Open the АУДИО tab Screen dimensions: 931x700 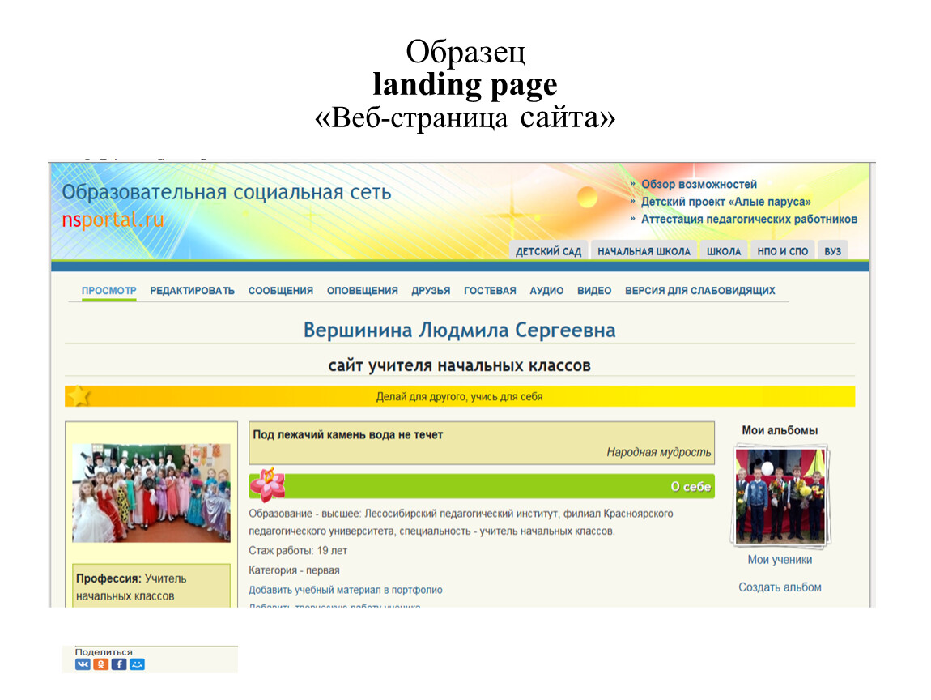(x=546, y=291)
